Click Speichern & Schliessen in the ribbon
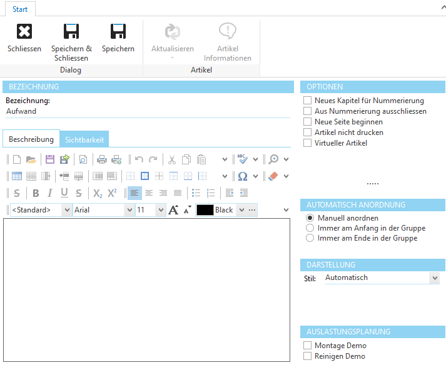 coord(71,32)
